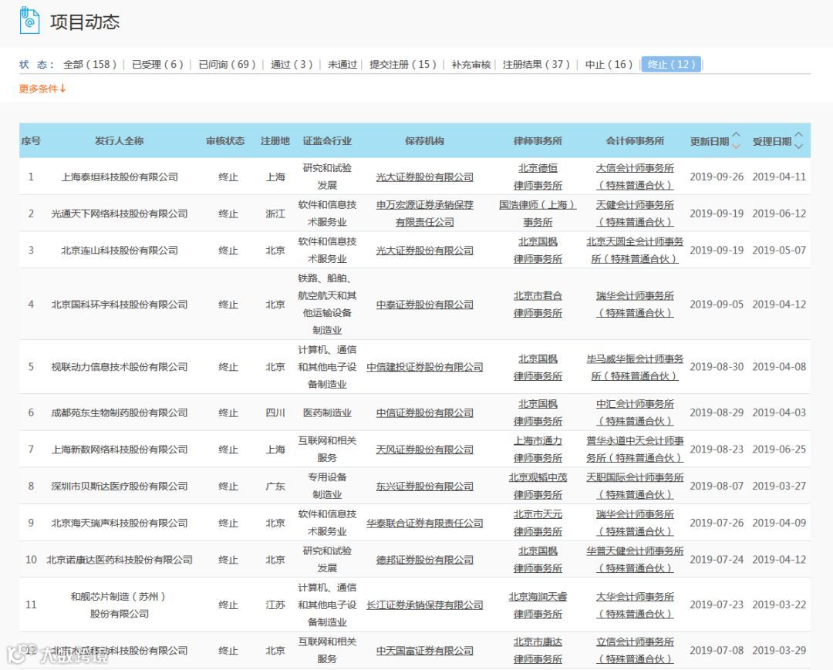Image resolution: width=833 pixels, height=670 pixels.
Task: Select the 已受理 (6) status filter
Action: pyautogui.click(x=158, y=64)
